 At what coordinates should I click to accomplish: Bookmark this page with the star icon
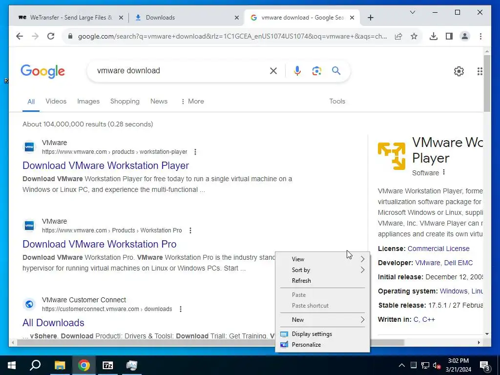[x=414, y=36]
